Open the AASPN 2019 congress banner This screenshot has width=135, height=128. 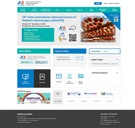34,99
